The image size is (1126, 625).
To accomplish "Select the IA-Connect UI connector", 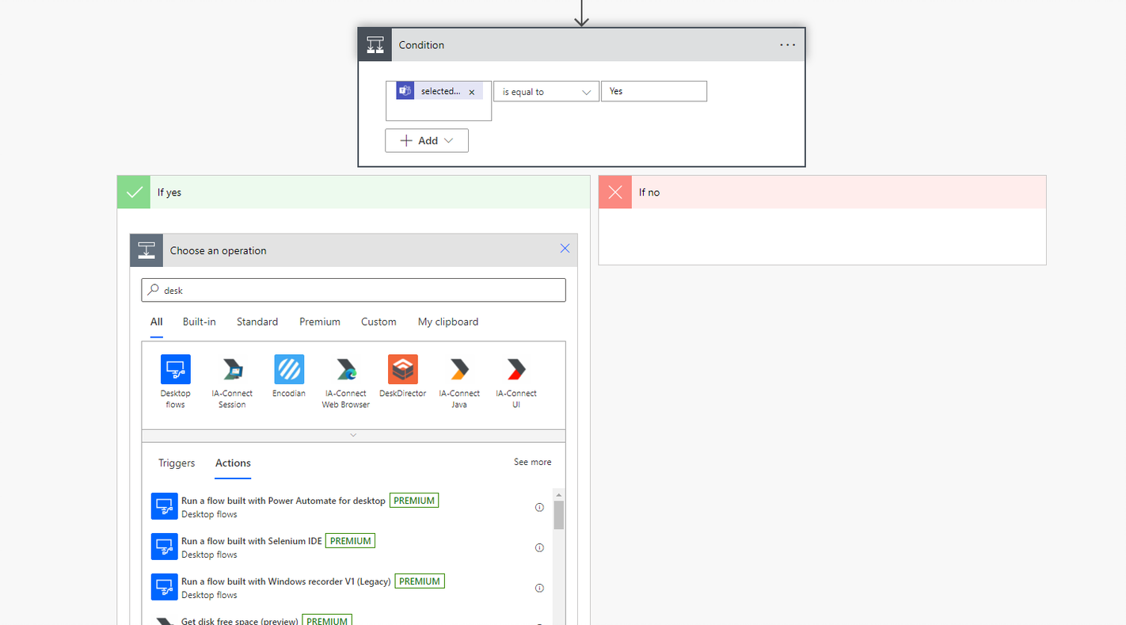I will click(x=516, y=381).
